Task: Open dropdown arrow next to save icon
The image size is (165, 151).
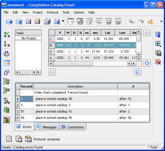Action: click(x=63, y=21)
